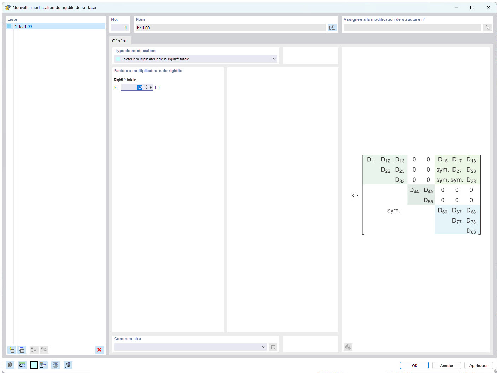Viewport: 497px width, 373px height.
Task: Pick structure modification with the pointer selection icon
Action: coord(487,27)
